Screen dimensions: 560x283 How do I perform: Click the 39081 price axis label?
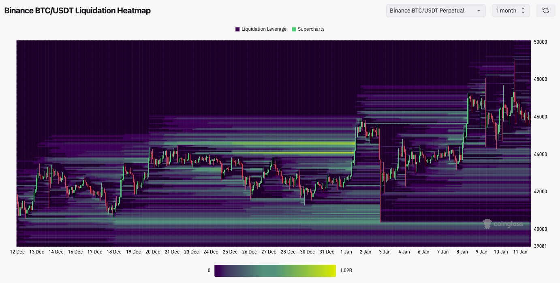tap(541, 246)
